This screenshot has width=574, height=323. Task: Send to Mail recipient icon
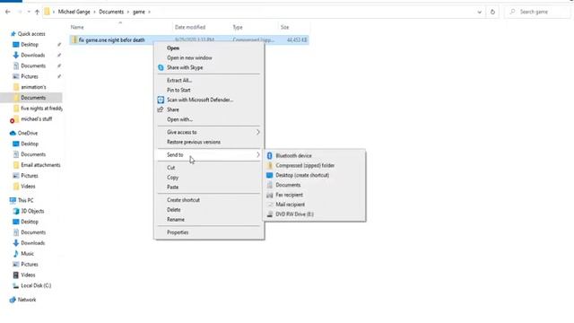click(270, 205)
